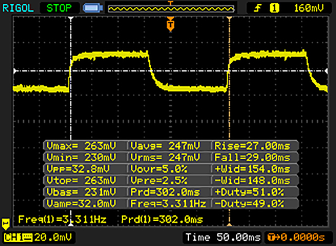Click the RIGOL logo text
Image resolution: width=336 pixels, height=246 pixels.
18,8
